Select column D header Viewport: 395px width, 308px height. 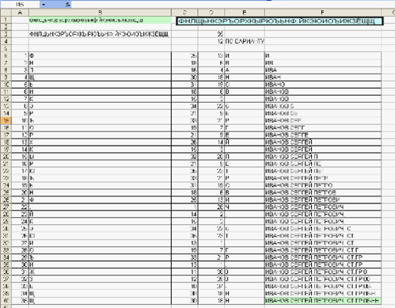tap(211, 13)
